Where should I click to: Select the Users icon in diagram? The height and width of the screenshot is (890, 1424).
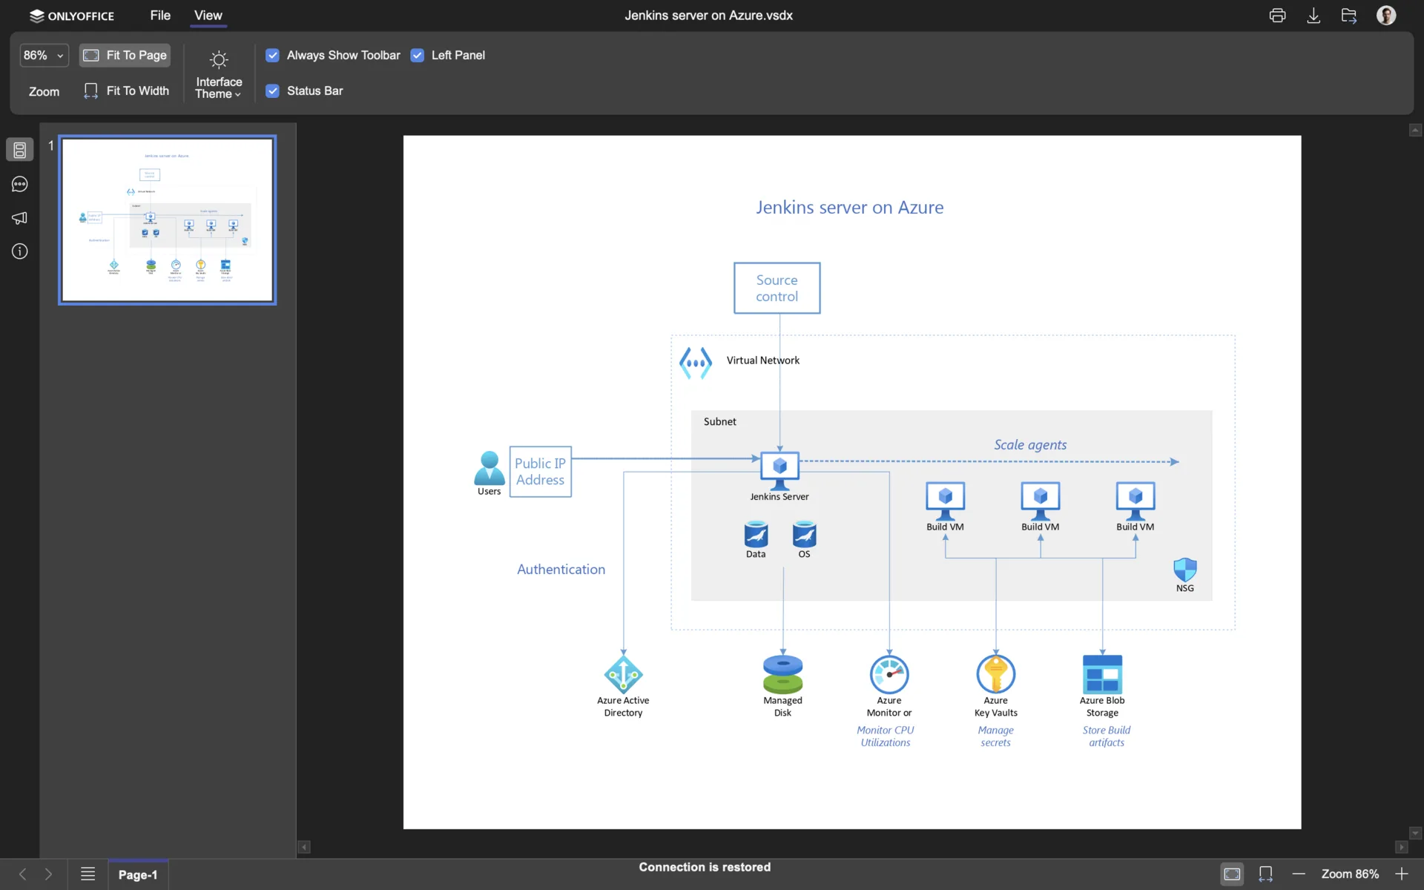(489, 468)
